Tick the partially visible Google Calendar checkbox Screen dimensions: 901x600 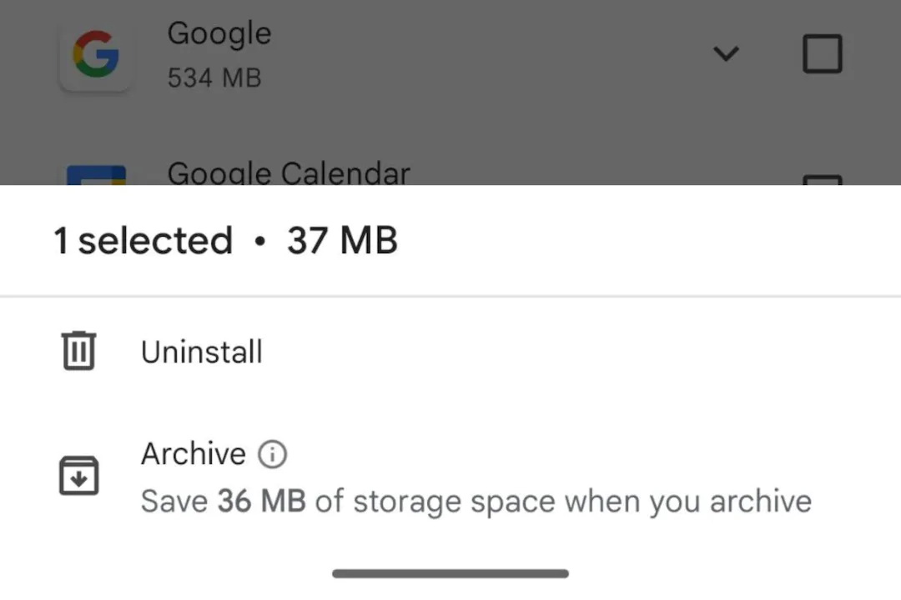(x=823, y=180)
